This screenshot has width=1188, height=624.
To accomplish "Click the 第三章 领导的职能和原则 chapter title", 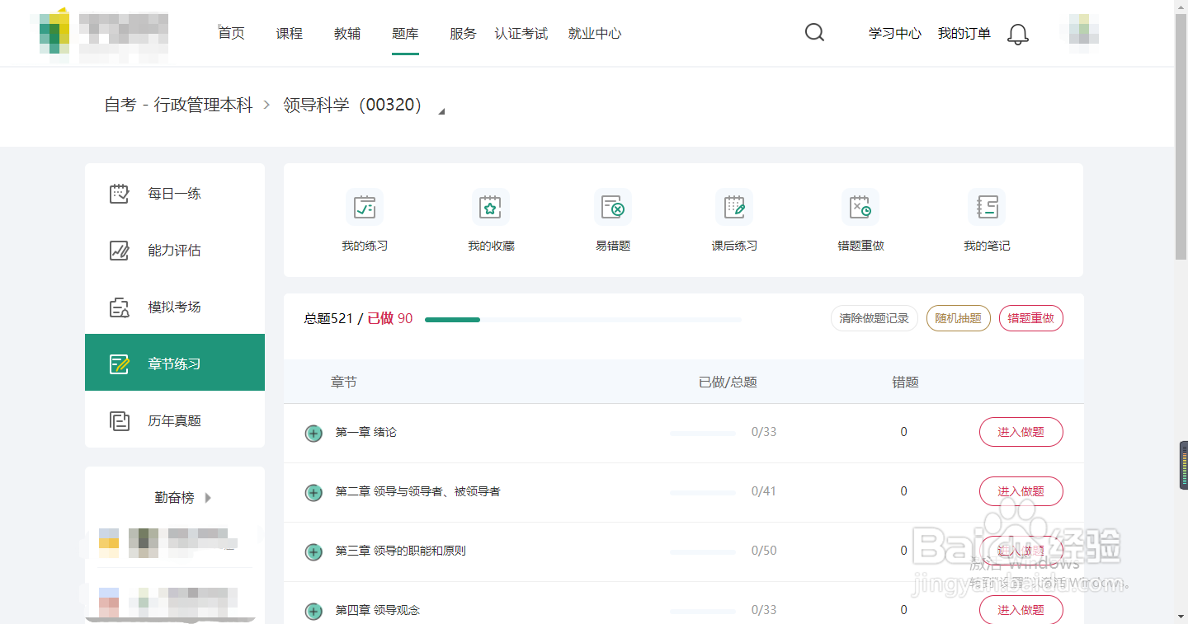I will [401, 551].
